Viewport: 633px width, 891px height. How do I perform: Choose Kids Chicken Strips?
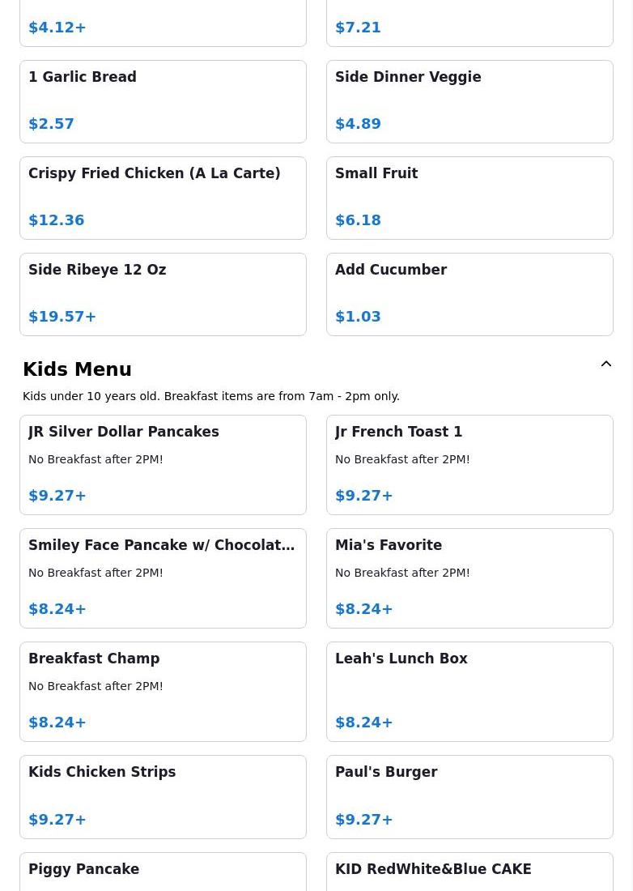pos(163,797)
